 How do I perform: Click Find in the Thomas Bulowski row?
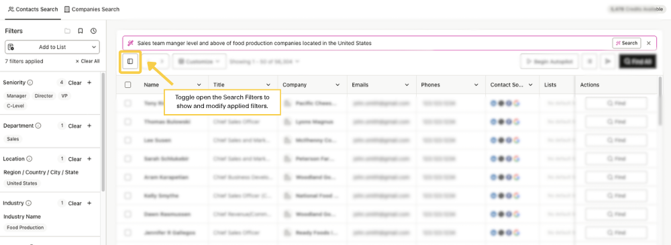click(616, 121)
